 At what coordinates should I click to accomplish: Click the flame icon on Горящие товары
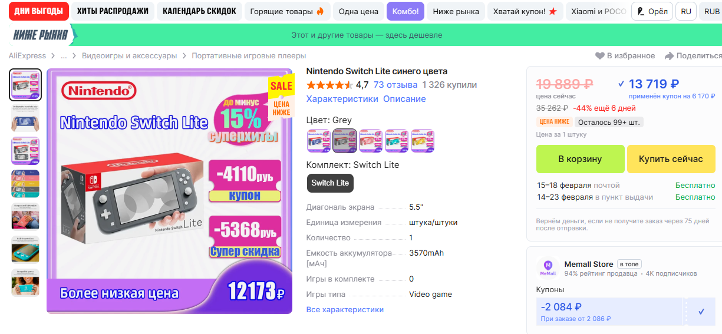[x=320, y=11]
